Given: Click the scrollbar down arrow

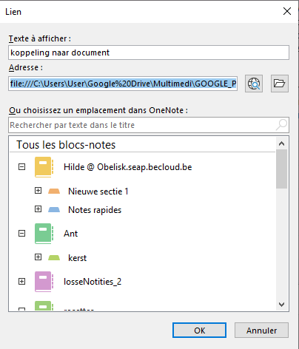Looking at the screenshot, I should click(x=281, y=305).
